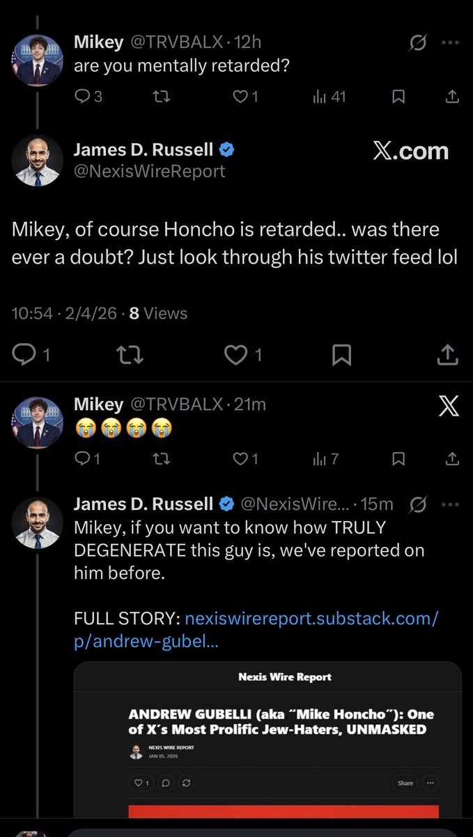Open Share button in article preview

[405, 783]
